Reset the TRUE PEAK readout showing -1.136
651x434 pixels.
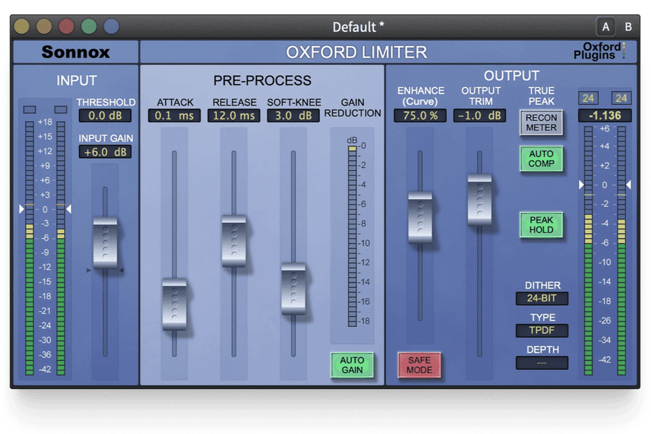(605, 116)
